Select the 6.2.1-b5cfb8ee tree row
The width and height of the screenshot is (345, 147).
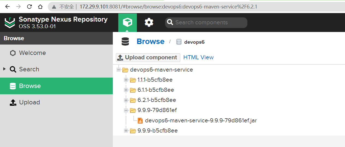click(157, 100)
